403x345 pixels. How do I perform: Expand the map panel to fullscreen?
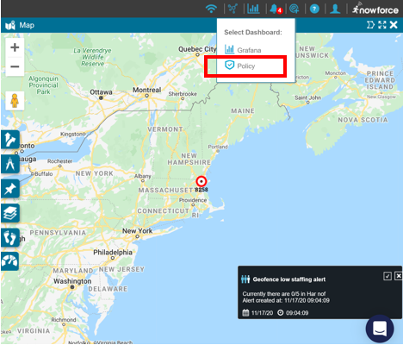coord(382,25)
